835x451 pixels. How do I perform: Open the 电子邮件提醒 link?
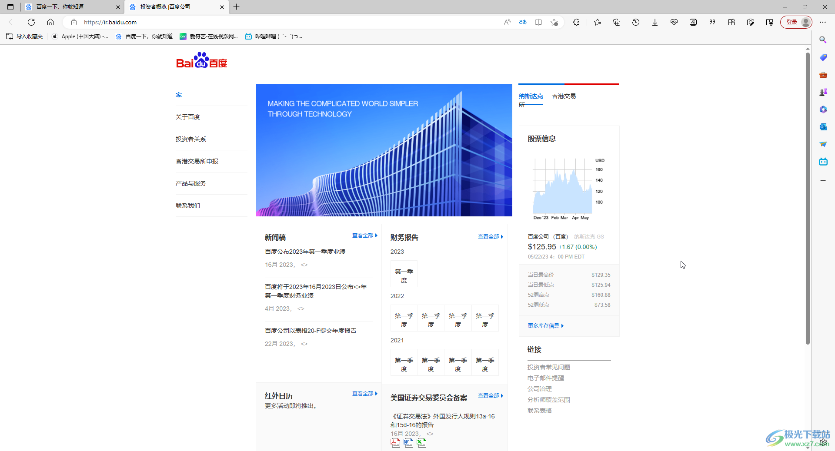coord(546,378)
